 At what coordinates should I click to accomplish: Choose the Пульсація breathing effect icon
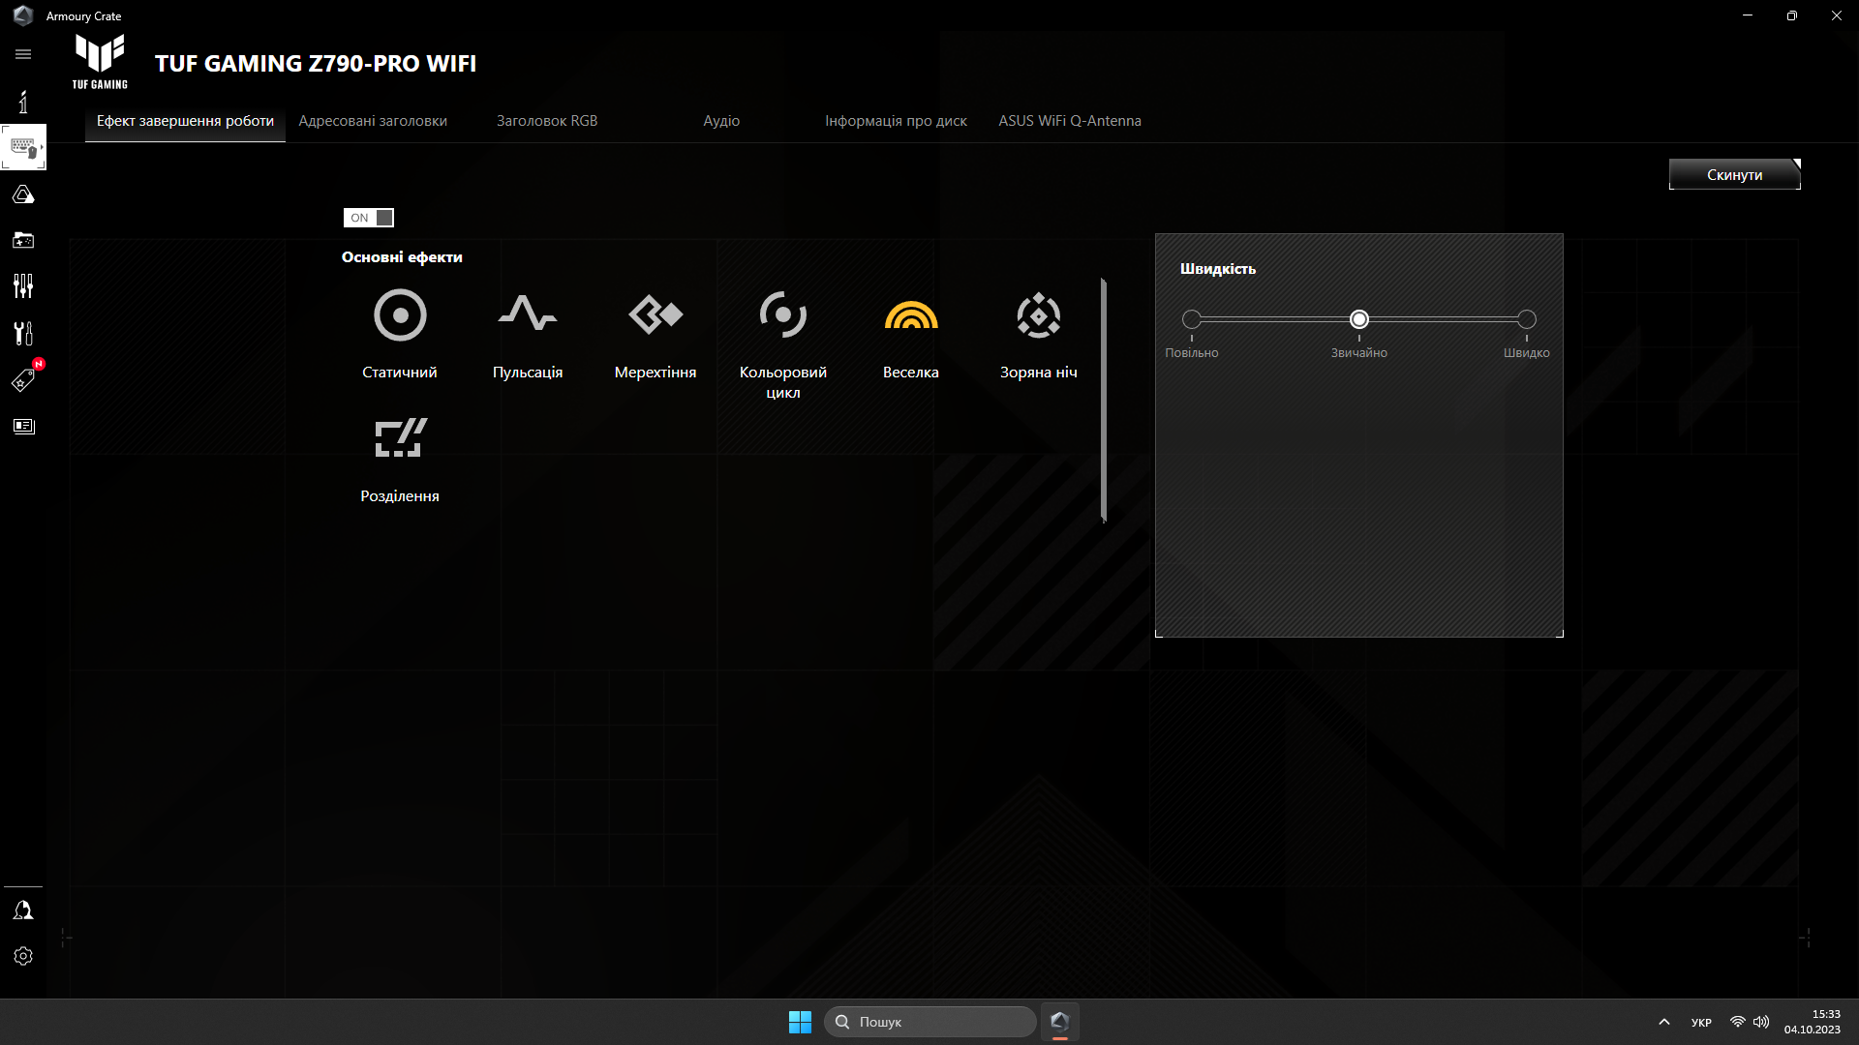[x=528, y=315]
